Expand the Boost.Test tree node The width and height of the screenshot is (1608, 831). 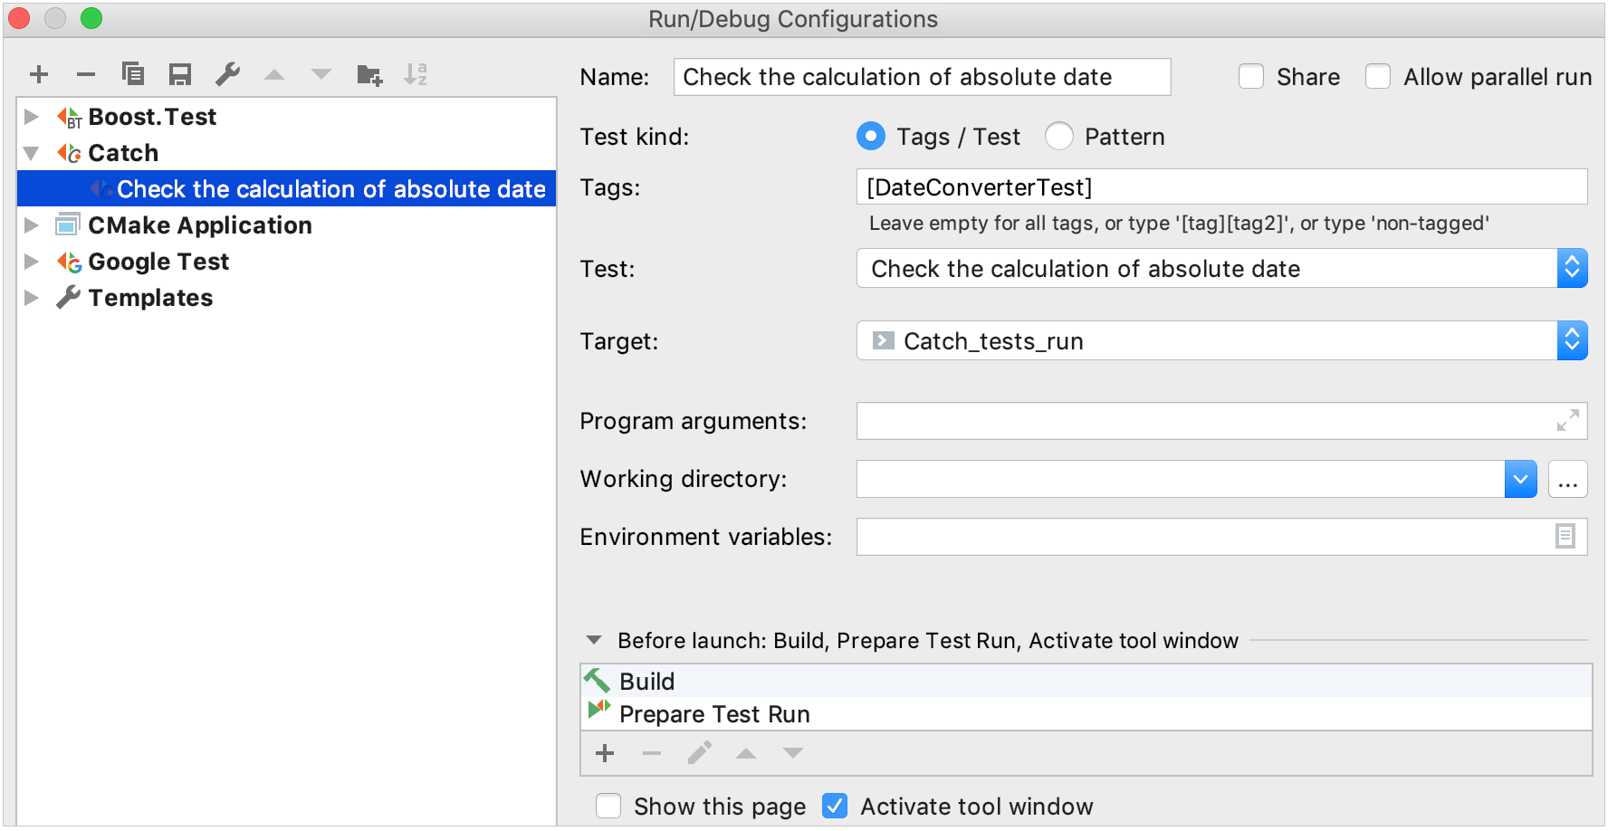(x=32, y=117)
